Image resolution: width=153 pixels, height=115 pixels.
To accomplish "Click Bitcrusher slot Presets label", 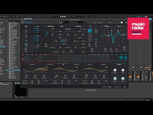I will pyautogui.click(x=62, y=26).
